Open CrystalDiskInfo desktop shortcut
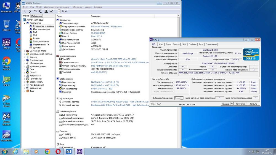This screenshot has height=155, width=276. point(7,136)
